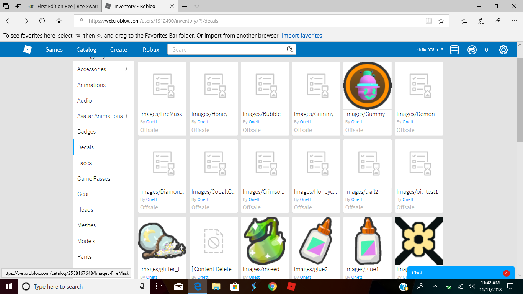Screen dimensions: 523x294
Task: Open the Roblox feed list icon
Action: pyautogui.click(x=454, y=50)
